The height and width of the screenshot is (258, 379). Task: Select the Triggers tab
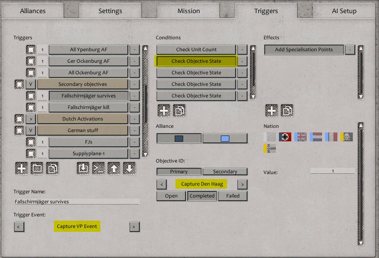click(266, 11)
